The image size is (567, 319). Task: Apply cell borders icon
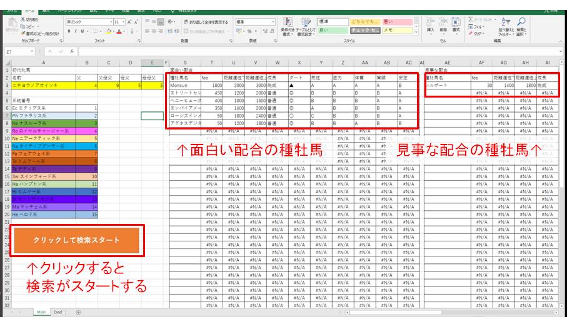[x=96, y=31]
